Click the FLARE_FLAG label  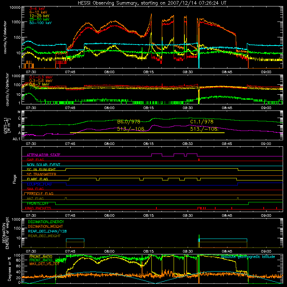click(37, 179)
